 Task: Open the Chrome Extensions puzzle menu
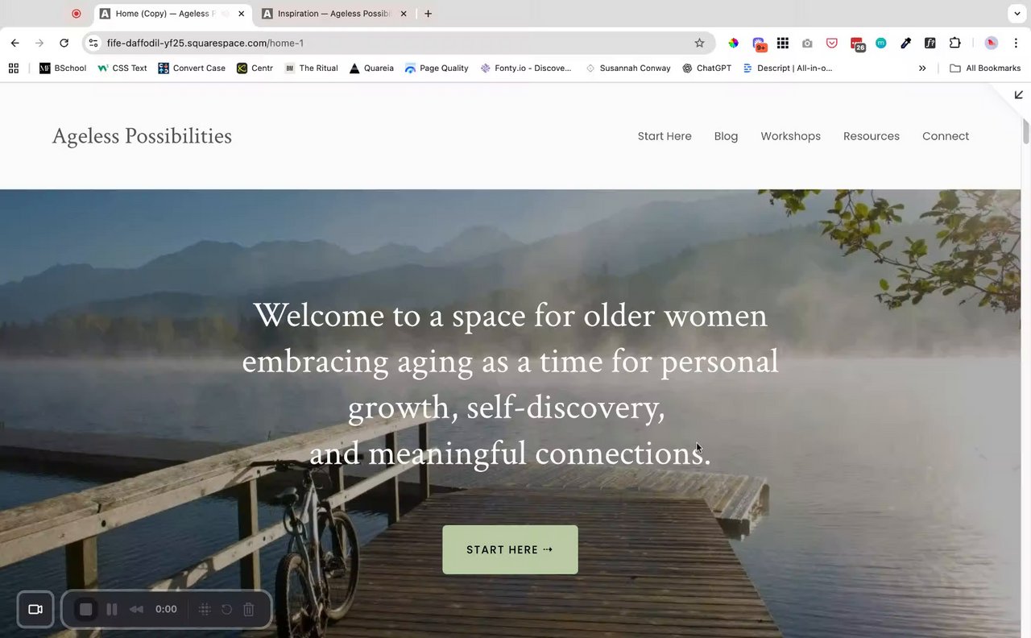coord(955,43)
